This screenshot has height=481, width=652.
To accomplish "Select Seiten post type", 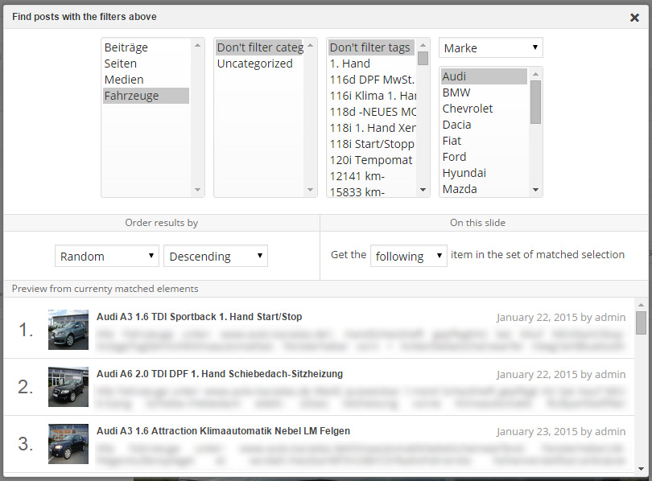I will (146, 64).
